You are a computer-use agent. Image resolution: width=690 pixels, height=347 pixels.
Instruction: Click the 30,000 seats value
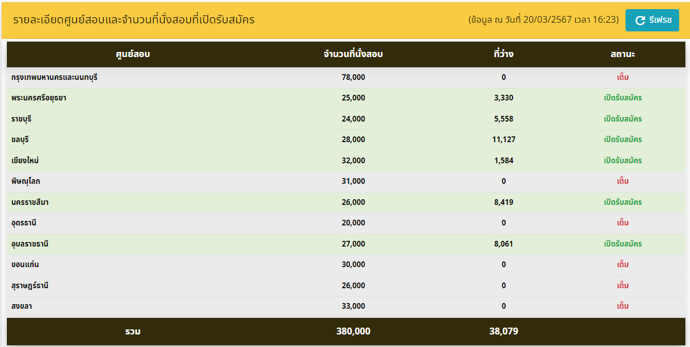coord(353,264)
